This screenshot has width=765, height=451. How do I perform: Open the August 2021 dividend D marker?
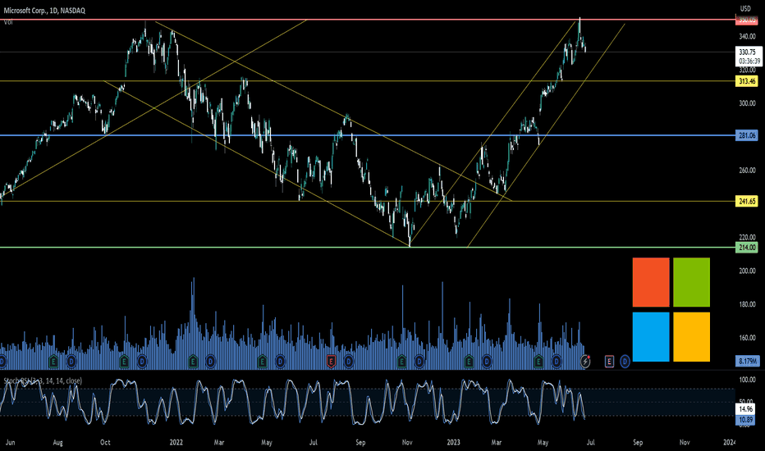pyautogui.click(x=71, y=362)
